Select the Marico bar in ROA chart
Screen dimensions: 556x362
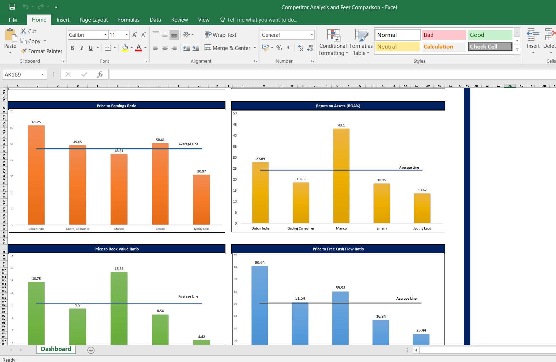[341, 176]
